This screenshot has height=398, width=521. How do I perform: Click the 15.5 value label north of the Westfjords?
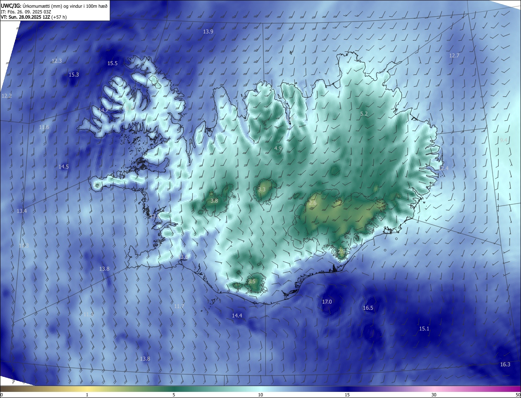pos(112,63)
